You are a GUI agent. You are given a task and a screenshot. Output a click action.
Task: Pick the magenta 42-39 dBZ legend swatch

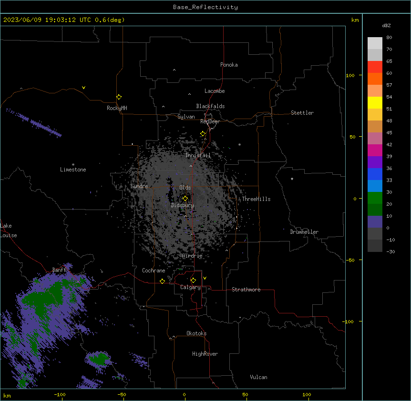click(375, 150)
